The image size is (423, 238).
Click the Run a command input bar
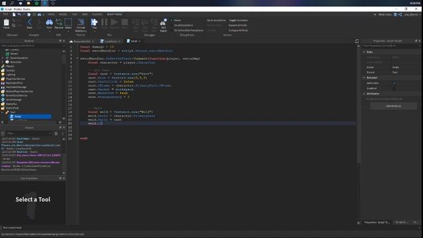[x=210, y=227]
